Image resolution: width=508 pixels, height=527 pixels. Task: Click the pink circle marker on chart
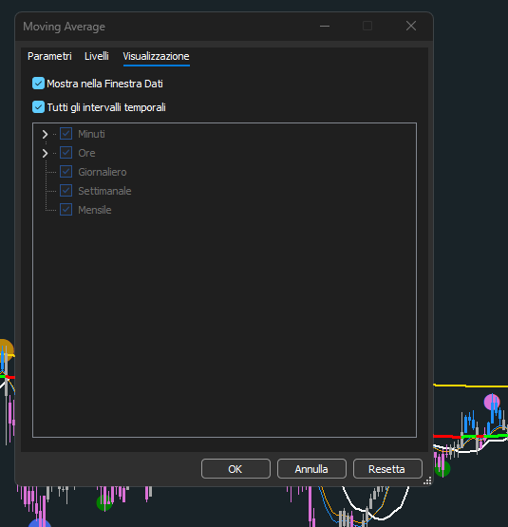click(x=492, y=402)
